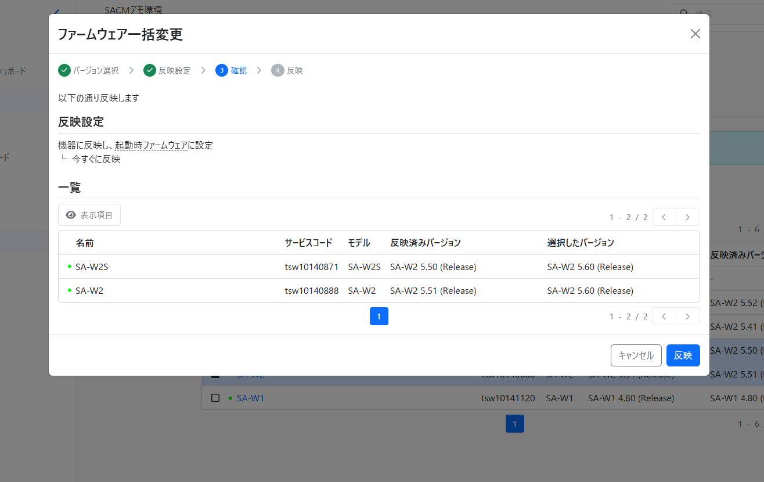Click the 以下の通り反映します message
The height and width of the screenshot is (482, 764).
99,98
